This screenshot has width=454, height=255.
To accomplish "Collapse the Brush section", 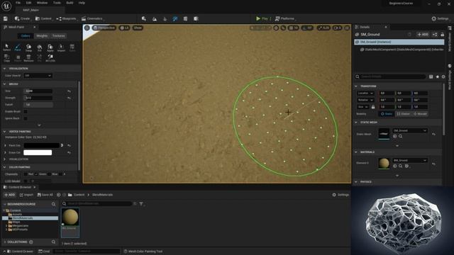I will point(4,84).
